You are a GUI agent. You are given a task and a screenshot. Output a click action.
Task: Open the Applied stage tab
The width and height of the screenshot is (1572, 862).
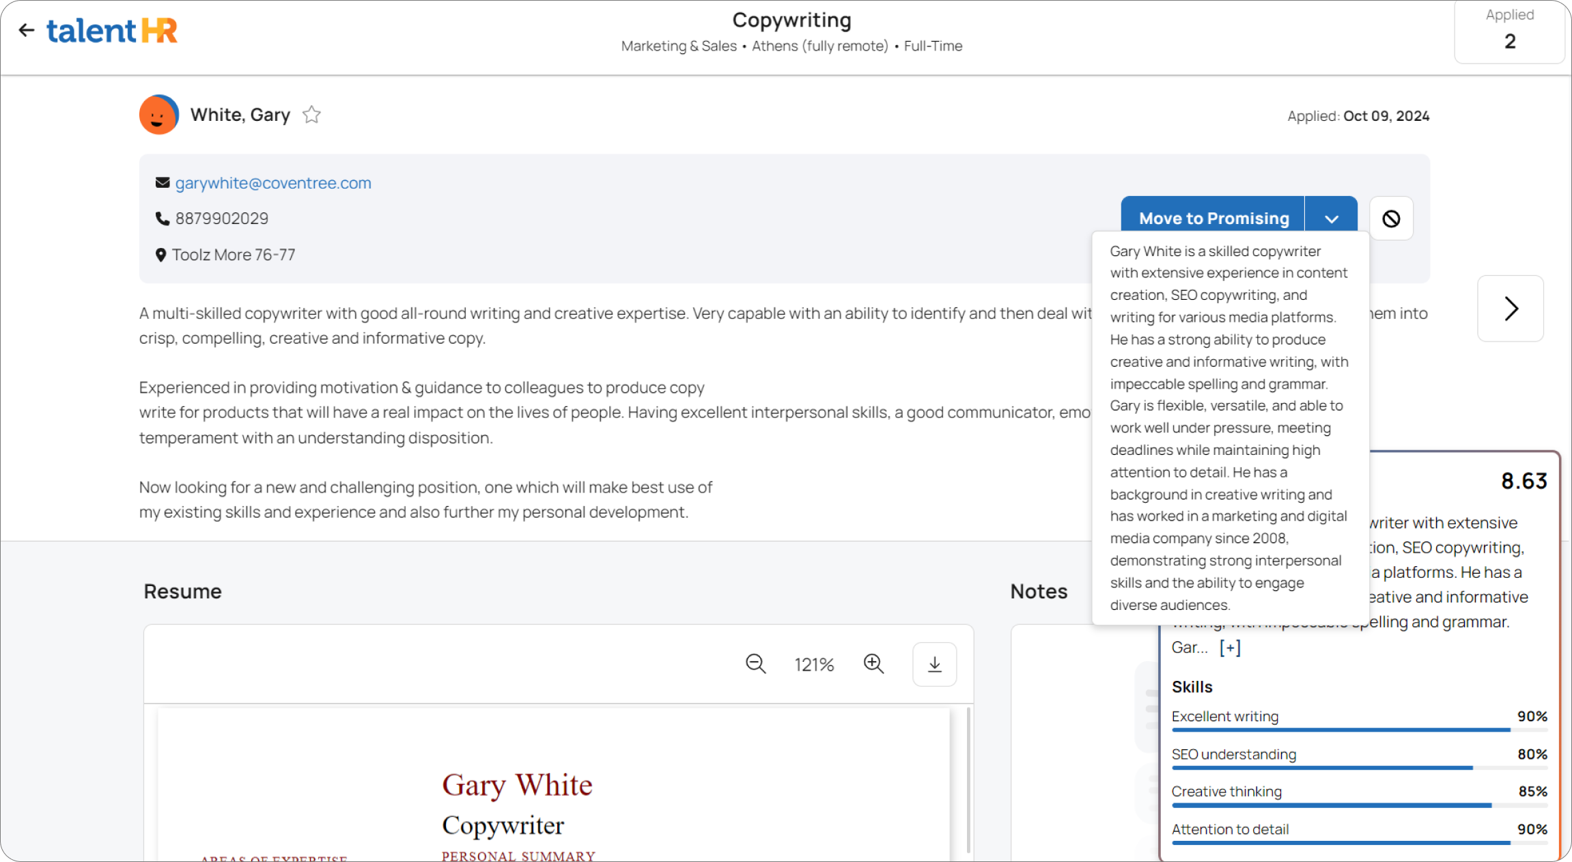(1509, 31)
